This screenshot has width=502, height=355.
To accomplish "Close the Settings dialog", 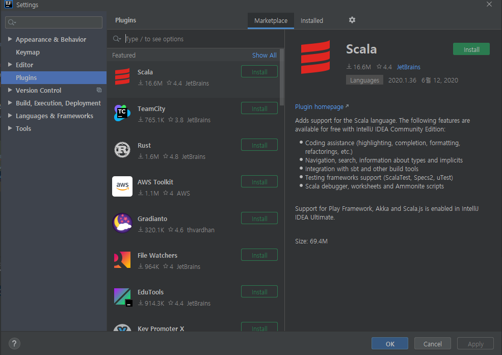I will (489, 4).
